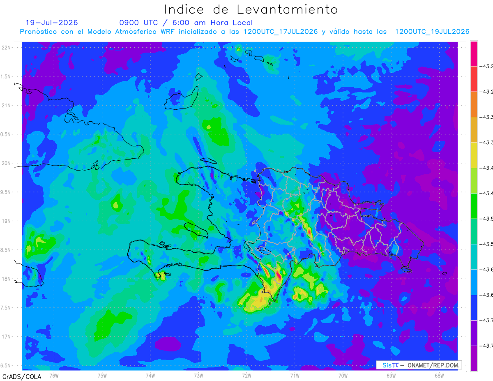
Task: Pick the turquoise swatch in the color scale
Action: click(x=474, y=257)
